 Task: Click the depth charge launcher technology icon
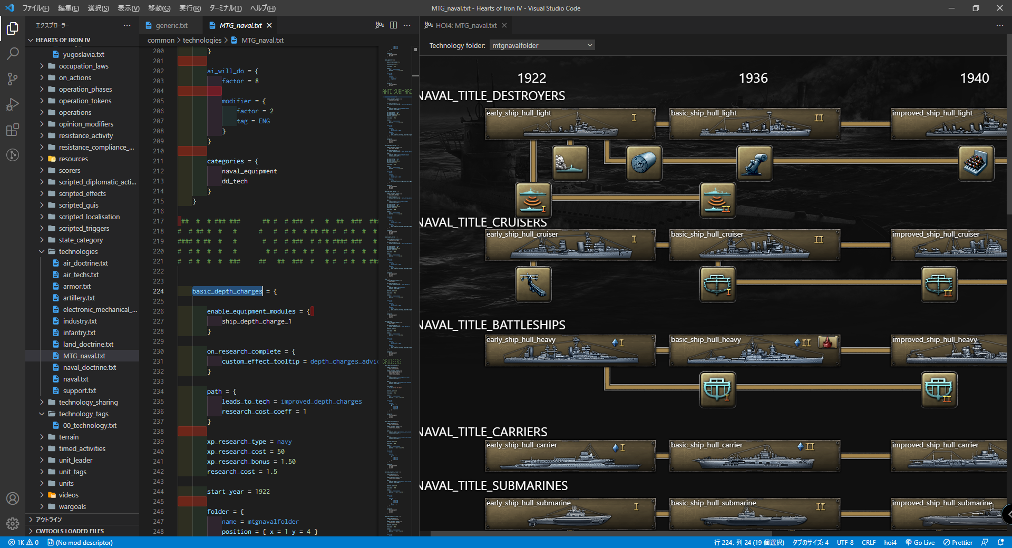tap(754, 163)
